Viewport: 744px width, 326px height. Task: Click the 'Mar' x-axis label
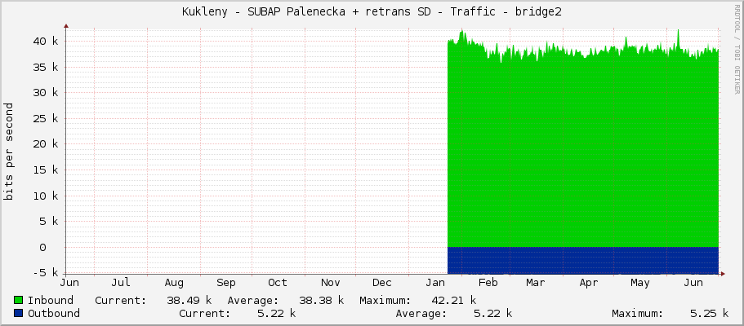535,283
